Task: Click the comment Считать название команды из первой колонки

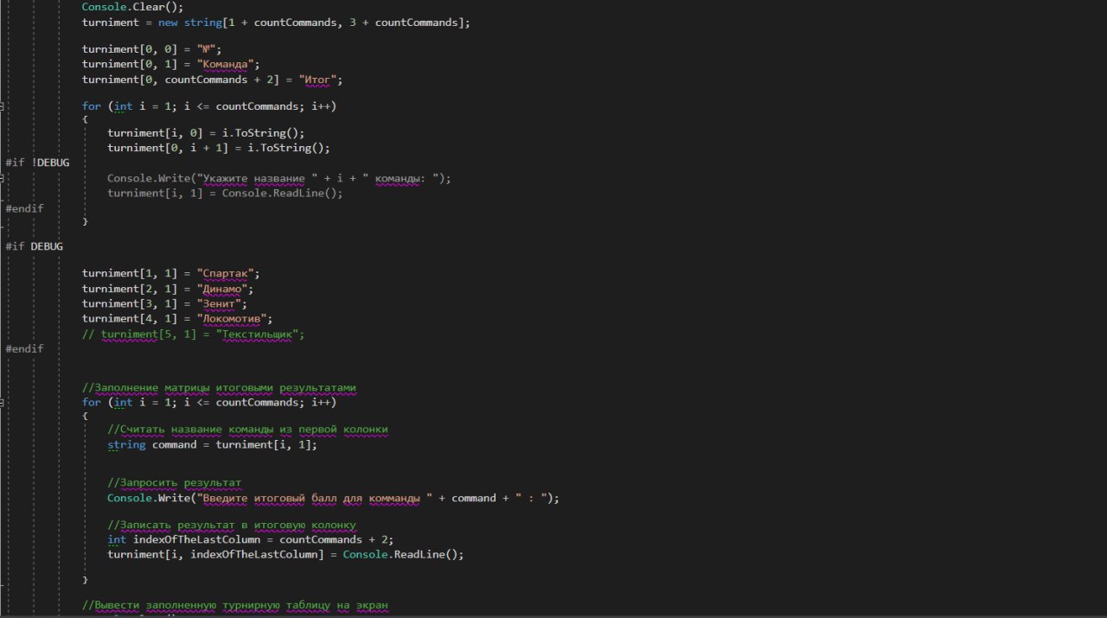Action: tap(247, 430)
